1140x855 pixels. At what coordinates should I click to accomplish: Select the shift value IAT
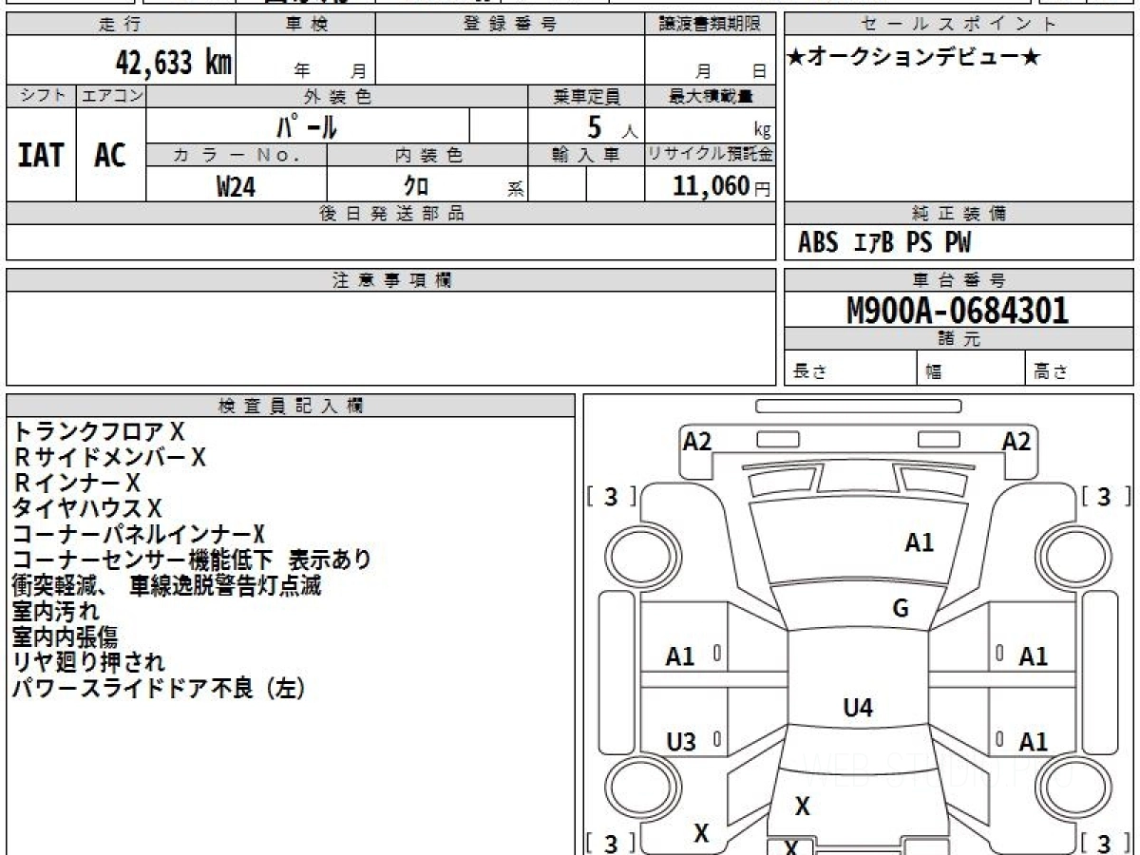[41, 155]
